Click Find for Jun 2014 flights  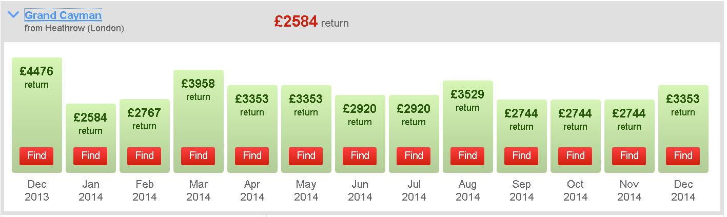click(x=360, y=156)
